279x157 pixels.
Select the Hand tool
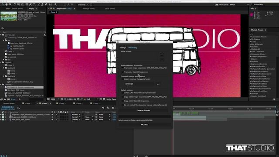(7, 4)
